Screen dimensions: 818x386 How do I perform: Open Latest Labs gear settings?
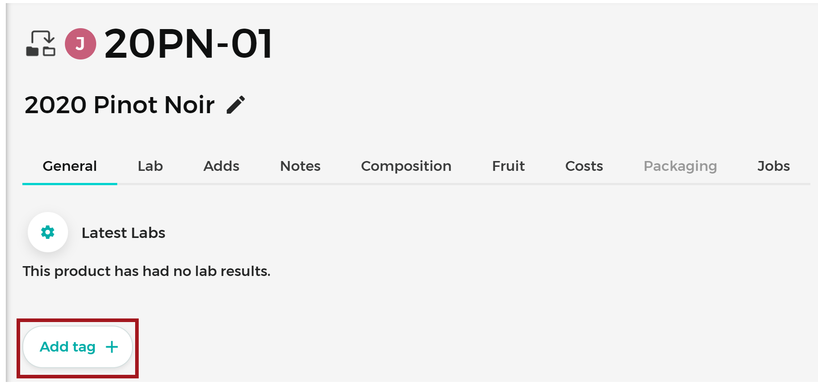[48, 232]
